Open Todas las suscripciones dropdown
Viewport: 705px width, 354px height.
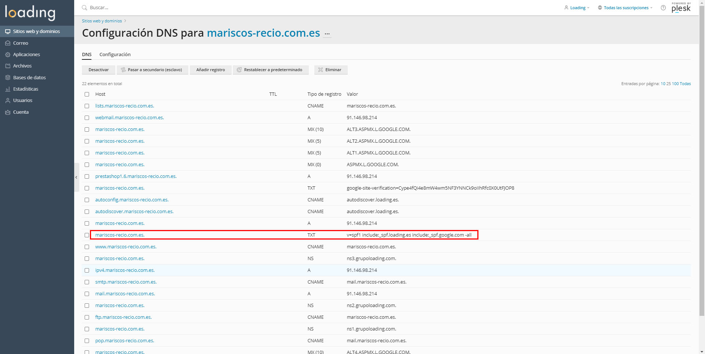[625, 8]
